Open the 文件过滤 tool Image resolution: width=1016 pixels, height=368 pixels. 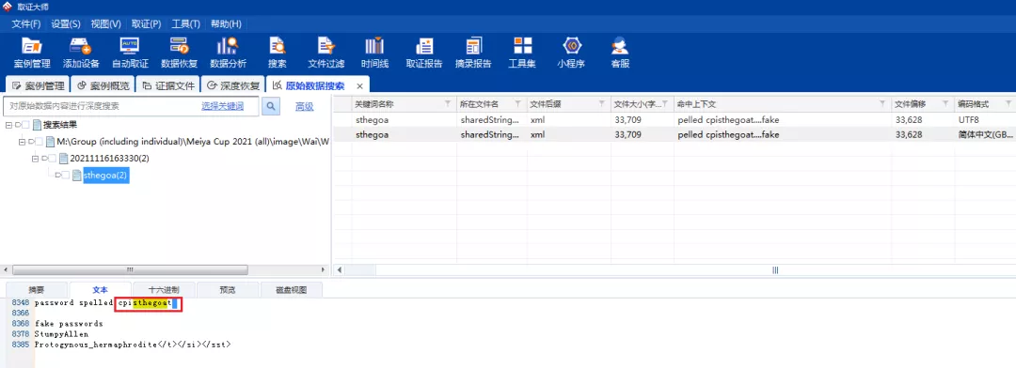click(x=325, y=53)
